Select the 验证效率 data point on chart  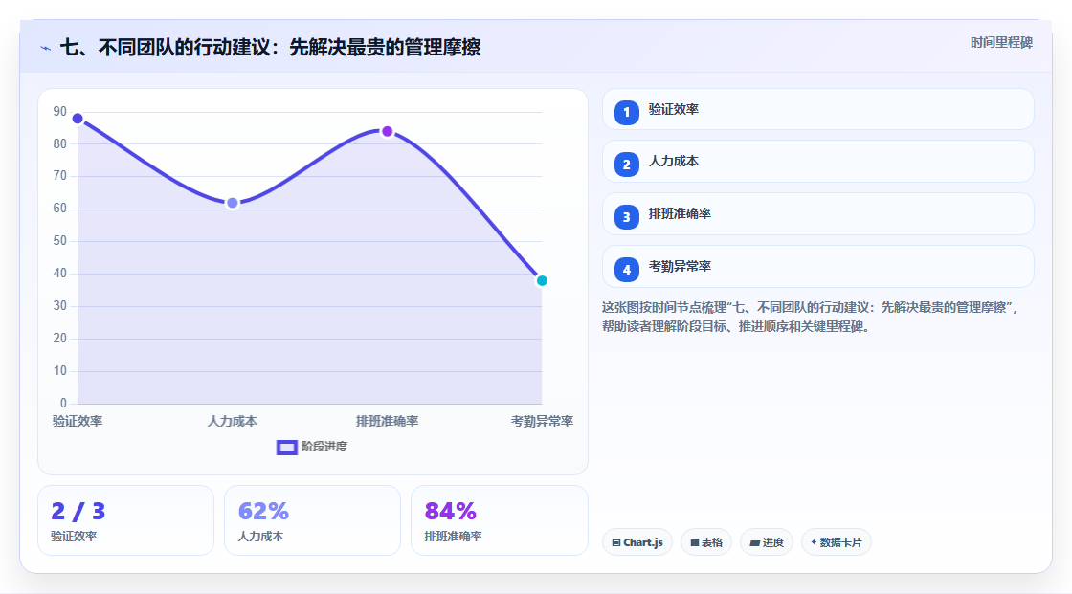point(78,119)
